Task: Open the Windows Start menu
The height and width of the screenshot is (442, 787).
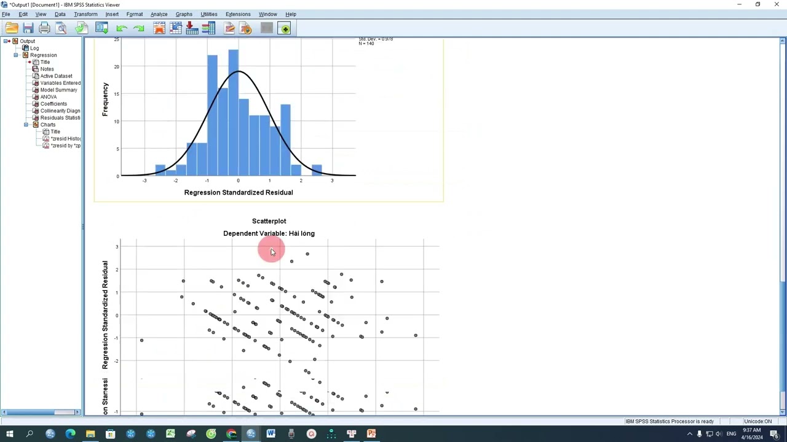Action: tap(9, 434)
